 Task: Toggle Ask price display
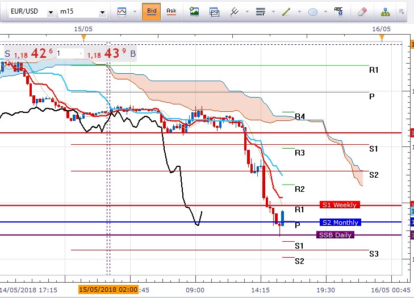(x=172, y=11)
